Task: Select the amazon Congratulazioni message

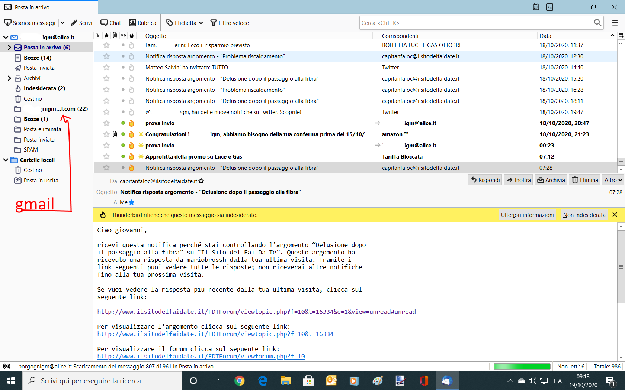Action: (x=355, y=134)
